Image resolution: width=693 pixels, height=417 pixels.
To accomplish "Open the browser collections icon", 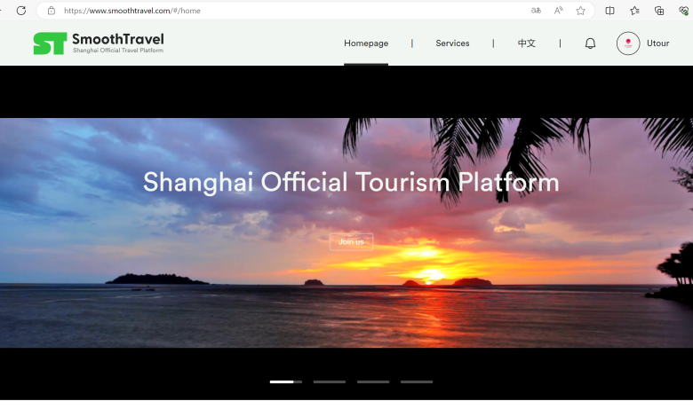I will (659, 11).
